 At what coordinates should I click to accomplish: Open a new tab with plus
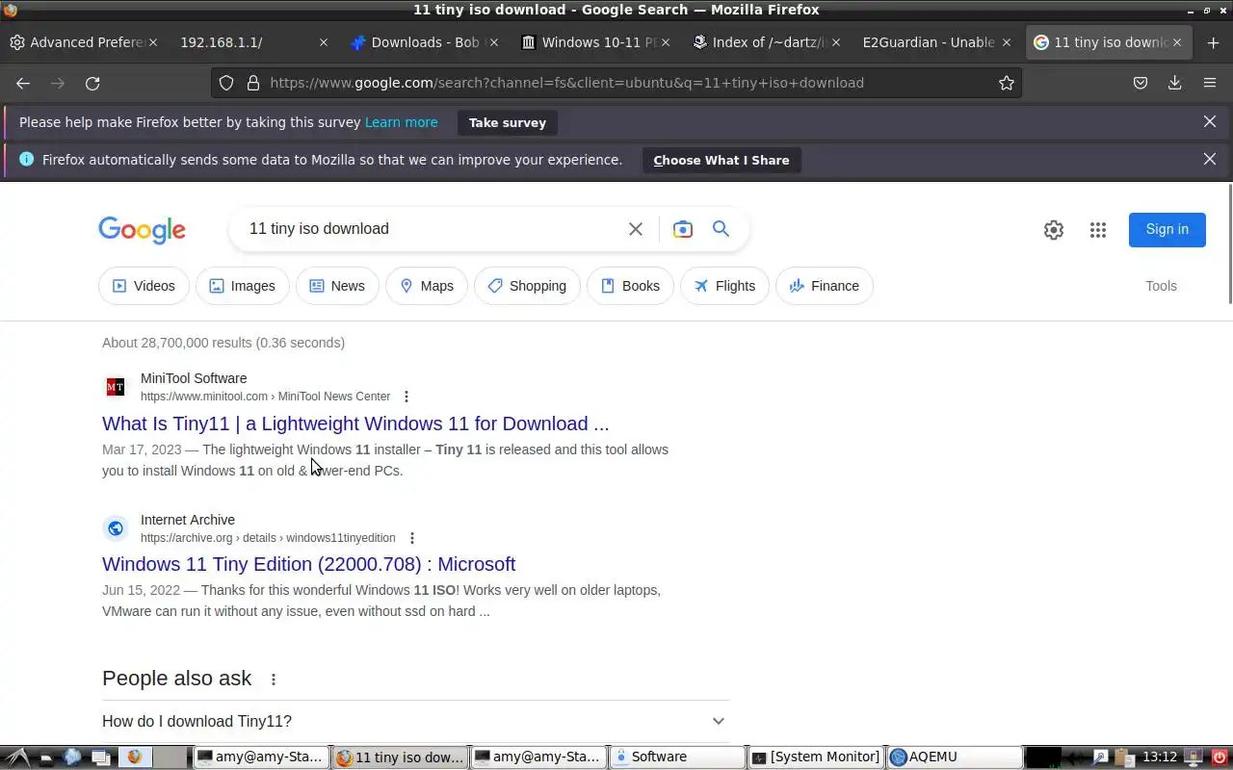point(1213,42)
